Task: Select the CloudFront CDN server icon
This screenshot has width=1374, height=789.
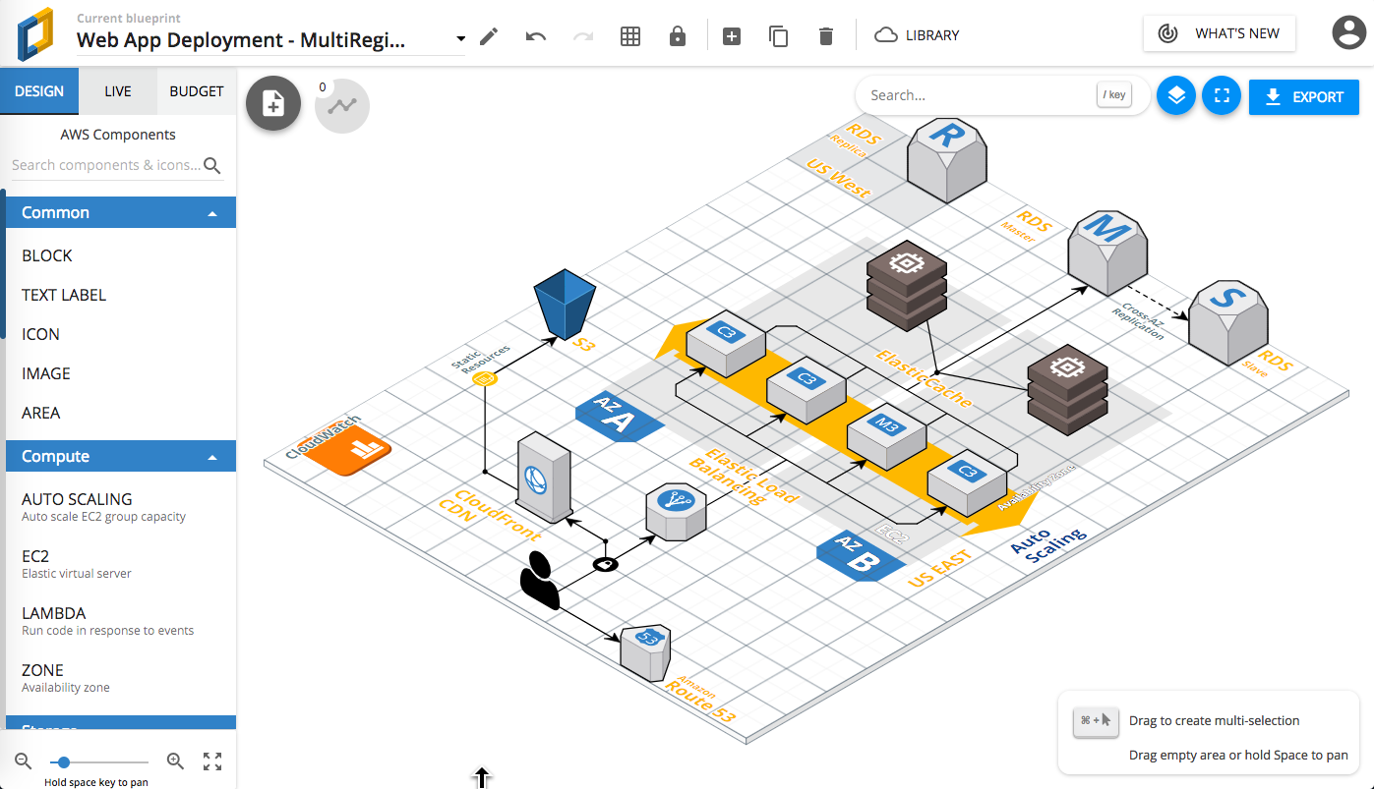Action: pyautogui.click(x=544, y=477)
